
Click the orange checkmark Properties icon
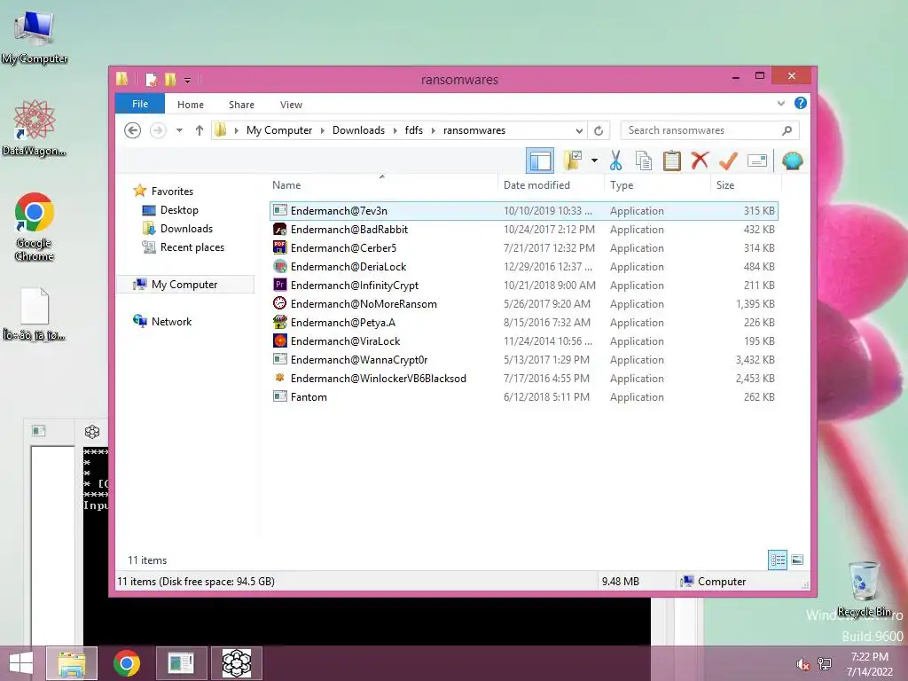point(728,160)
